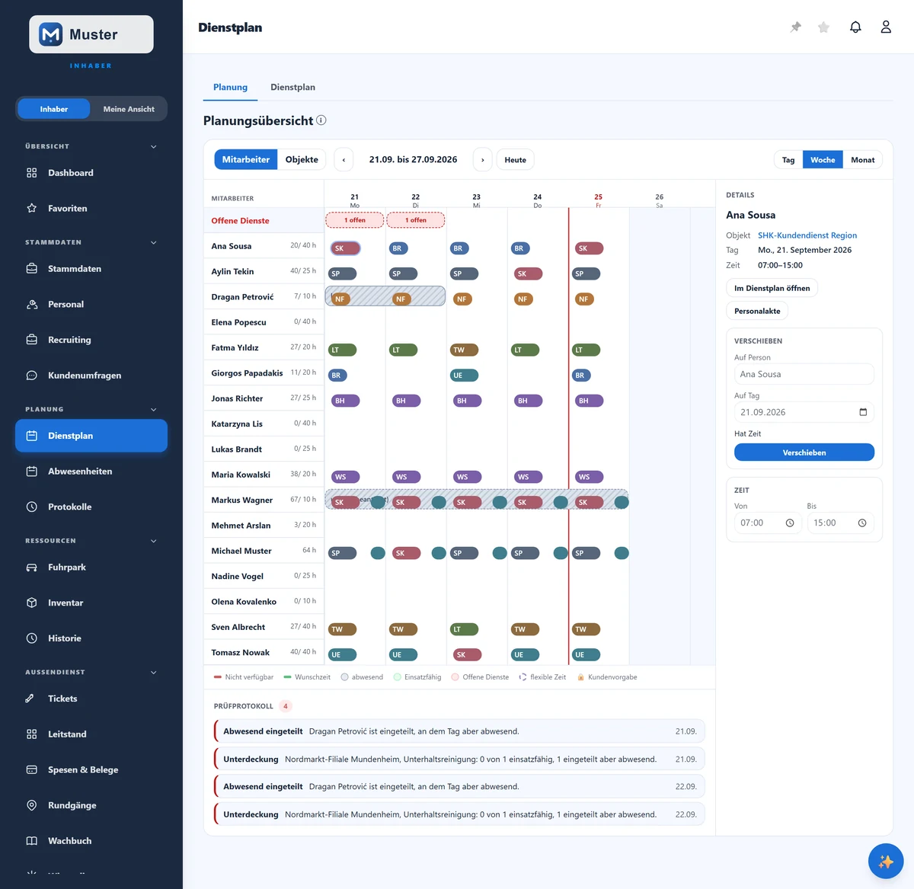Open the Auf Person field
This screenshot has height=889, width=914.
click(x=804, y=374)
